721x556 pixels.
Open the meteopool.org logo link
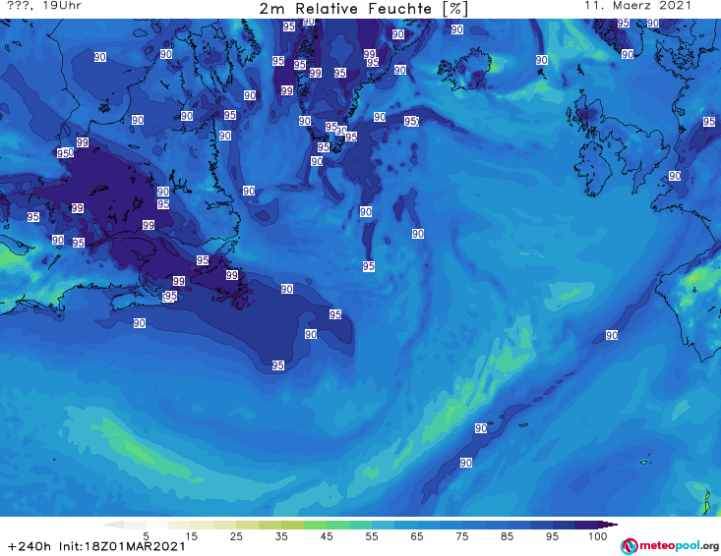[x=670, y=546]
